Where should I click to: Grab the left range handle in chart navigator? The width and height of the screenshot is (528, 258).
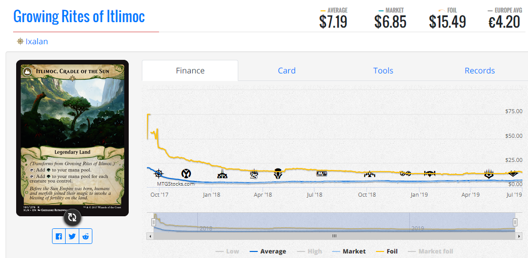153,222
